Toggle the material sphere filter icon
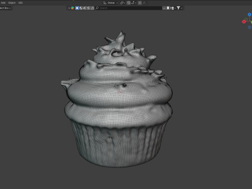252x189 pixels. [x=81, y=8]
